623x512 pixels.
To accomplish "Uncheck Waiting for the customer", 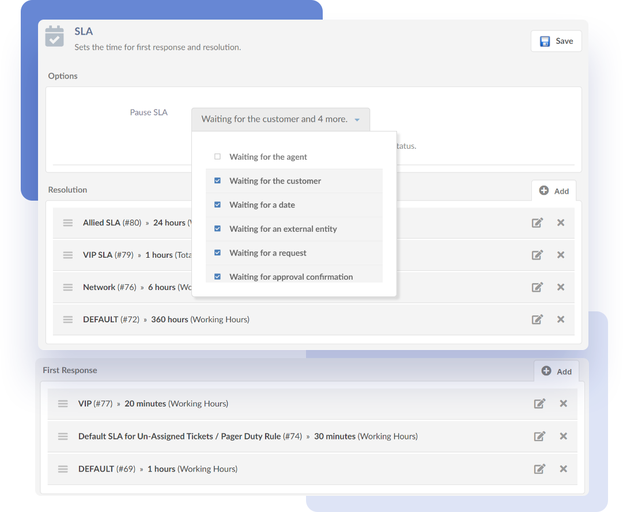I will [217, 180].
